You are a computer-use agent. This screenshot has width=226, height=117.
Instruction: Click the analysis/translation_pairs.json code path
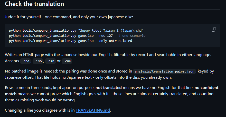164,71
